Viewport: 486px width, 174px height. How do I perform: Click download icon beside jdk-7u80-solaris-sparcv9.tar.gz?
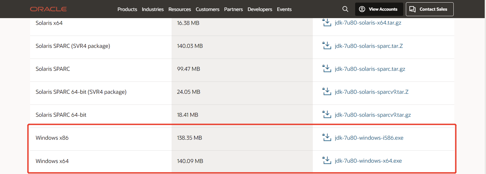pyautogui.click(x=327, y=114)
